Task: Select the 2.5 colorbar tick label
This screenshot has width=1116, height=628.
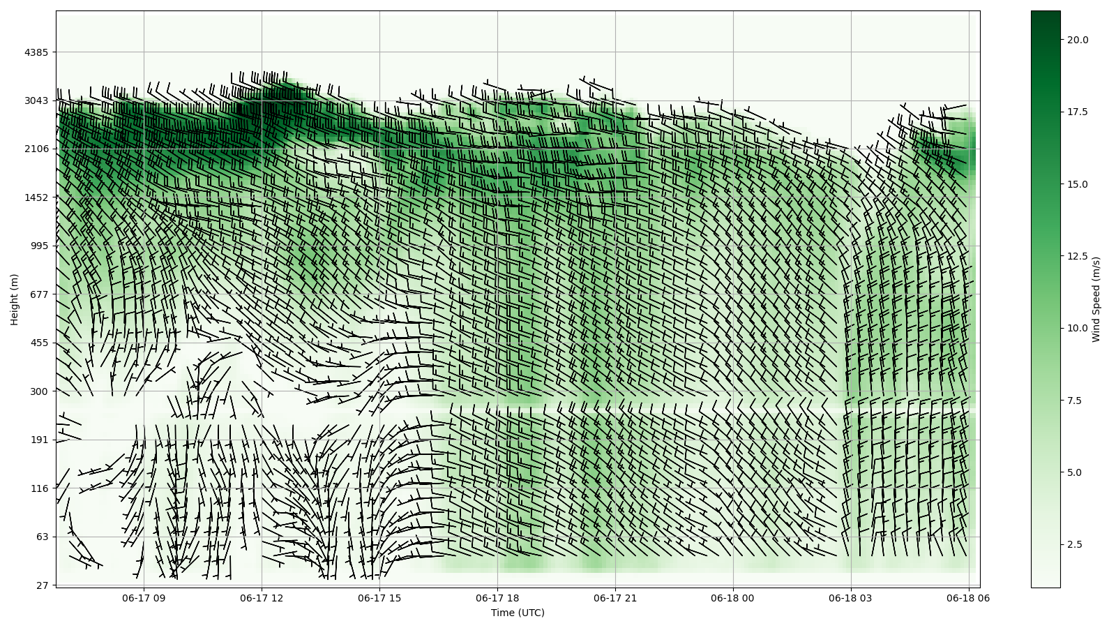Action: click(x=1075, y=544)
